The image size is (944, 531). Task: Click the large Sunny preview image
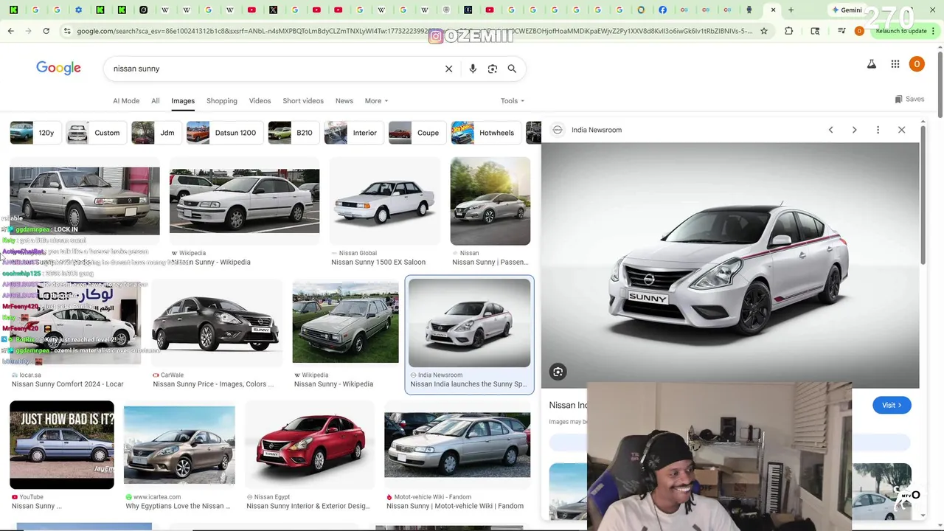pos(730,265)
